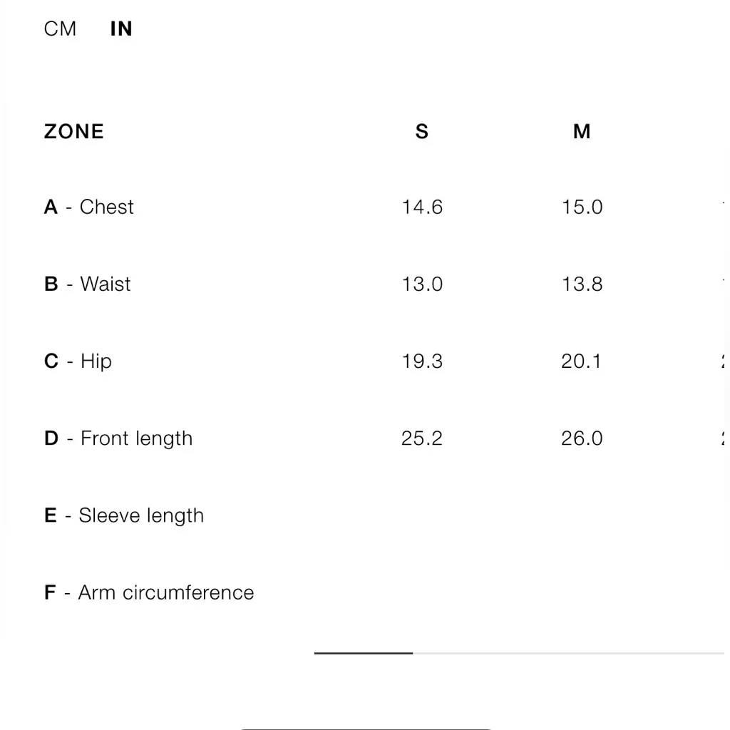Screen dimensions: 730x730
Task: Tap the 13.0 waist measurement
Action: (x=422, y=284)
